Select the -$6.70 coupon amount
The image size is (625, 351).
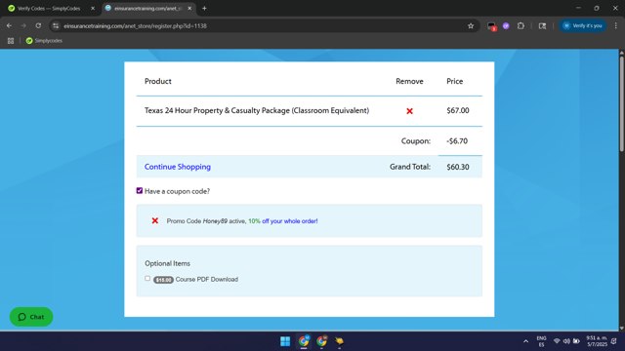[x=457, y=140]
